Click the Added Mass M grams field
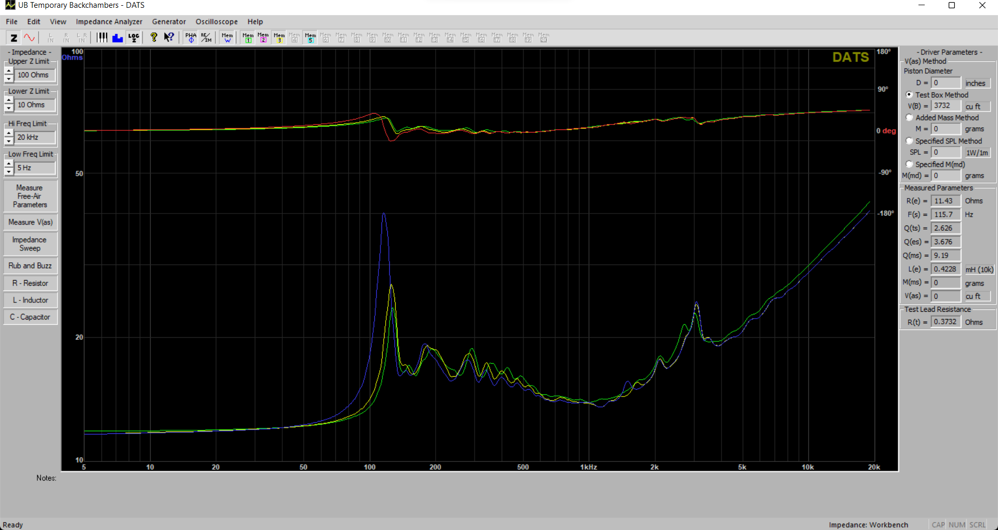The image size is (998, 530). [x=946, y=128]
